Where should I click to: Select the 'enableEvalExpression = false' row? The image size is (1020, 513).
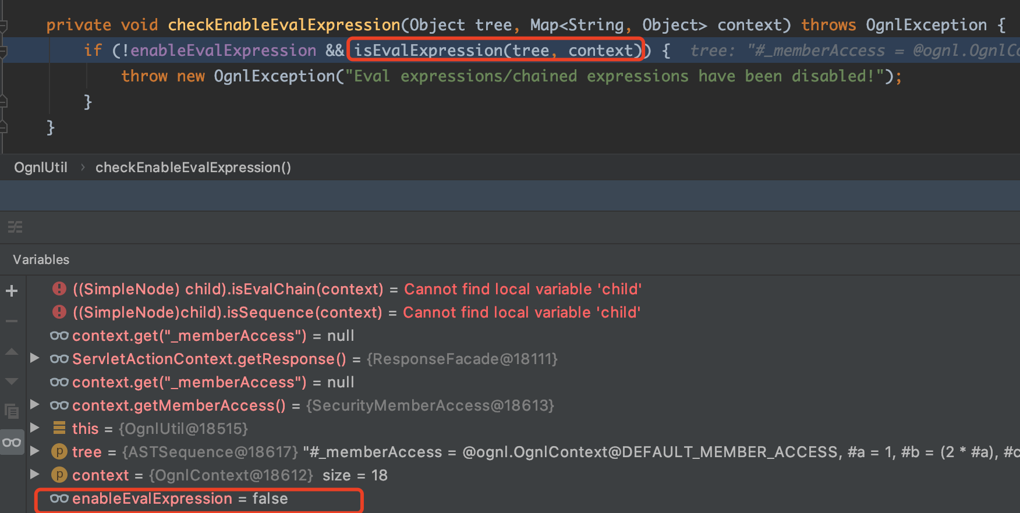coord(523,498)
